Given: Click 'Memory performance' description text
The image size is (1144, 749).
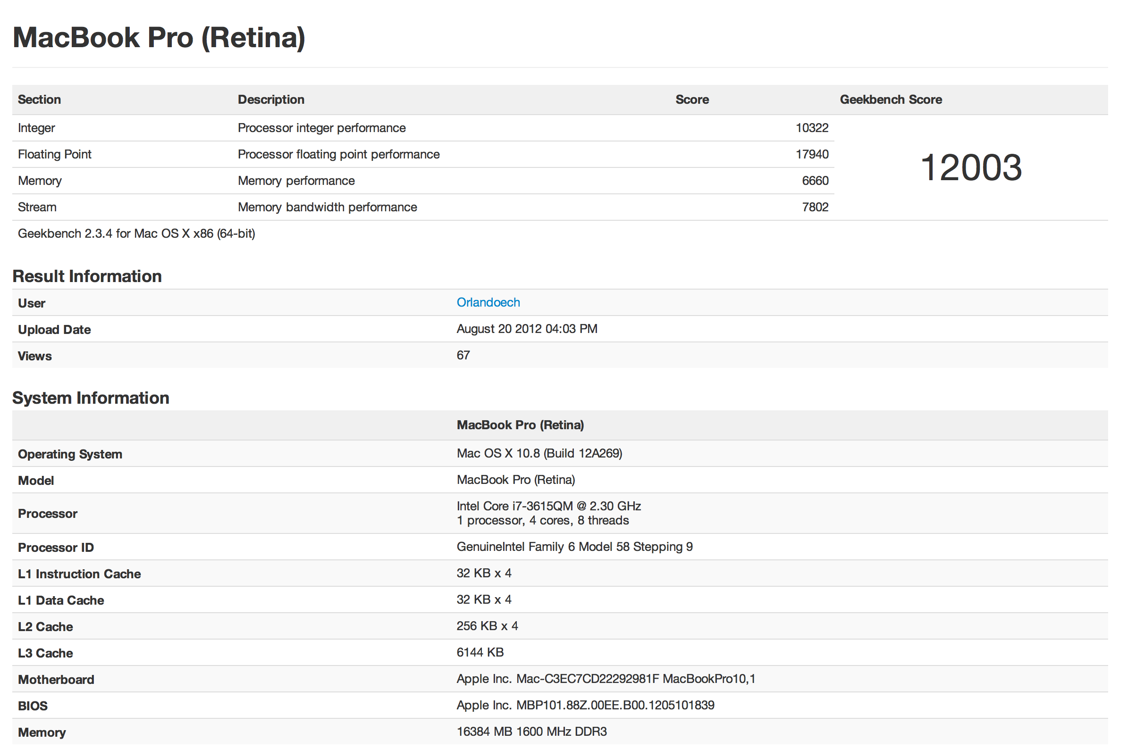Looking at the screenshot, I should [296, 181].
